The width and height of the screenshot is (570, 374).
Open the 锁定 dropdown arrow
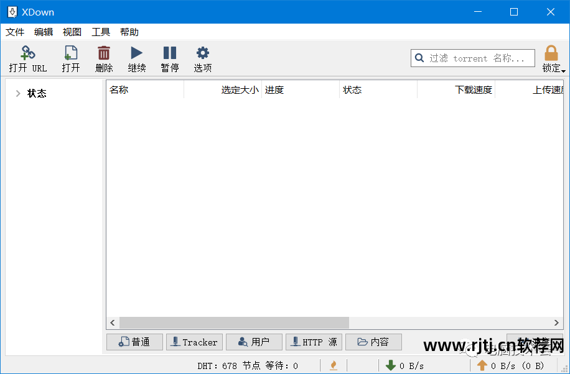point(563,71)
